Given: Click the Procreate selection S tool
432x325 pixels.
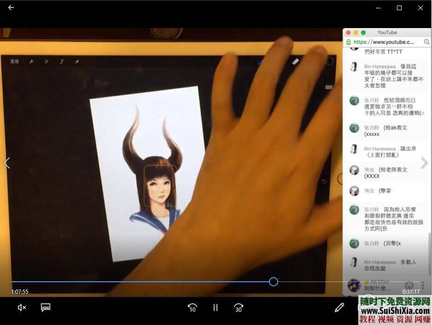Looking at the screenshot, I should point(62,61).
